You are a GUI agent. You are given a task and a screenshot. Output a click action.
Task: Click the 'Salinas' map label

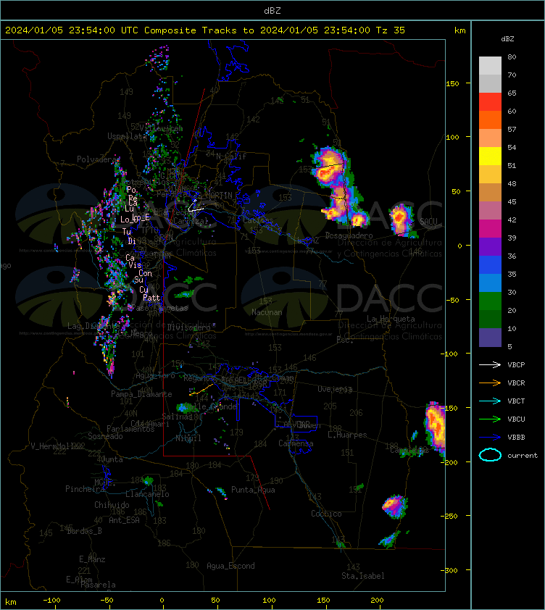(177, 417)
